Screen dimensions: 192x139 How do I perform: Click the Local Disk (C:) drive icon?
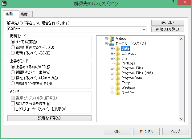112,43
